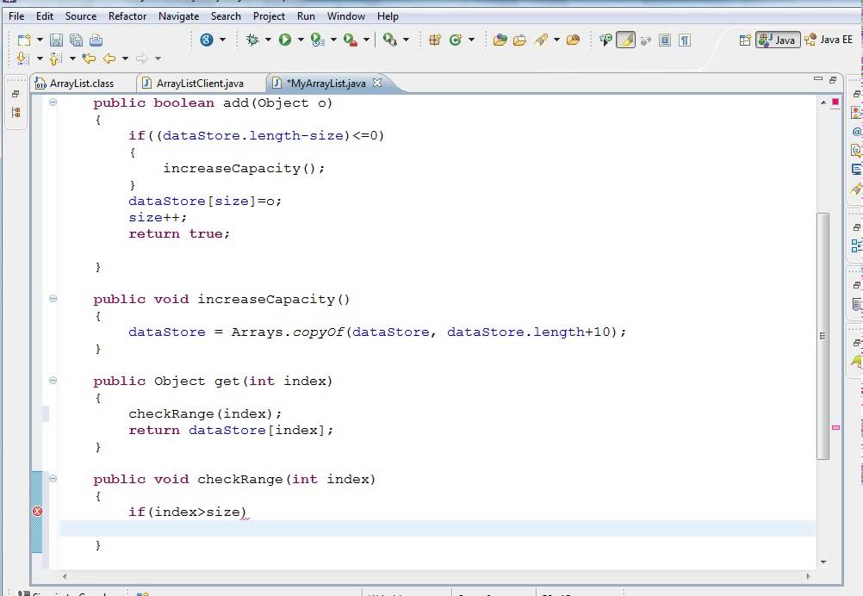
Task: Maximize the editor area
Action: [833, 80]
